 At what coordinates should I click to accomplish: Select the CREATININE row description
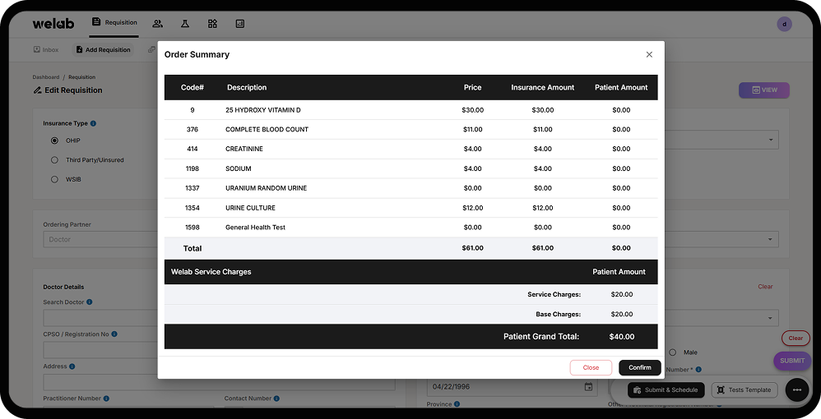coord(244,149)
